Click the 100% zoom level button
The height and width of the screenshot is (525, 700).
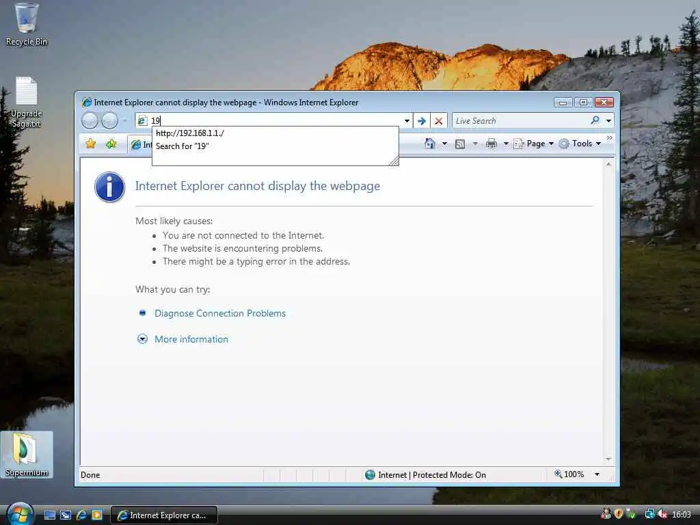point(569,474)
